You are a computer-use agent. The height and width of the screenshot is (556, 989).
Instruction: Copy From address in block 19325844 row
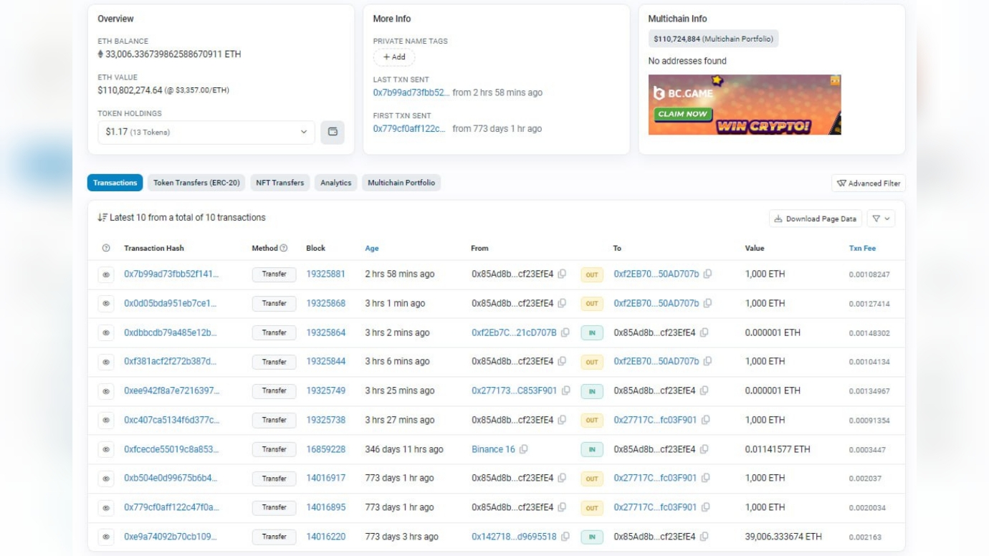(563, 361)
